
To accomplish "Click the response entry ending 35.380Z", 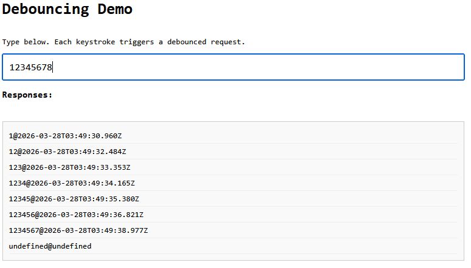I will pos(74,199).
